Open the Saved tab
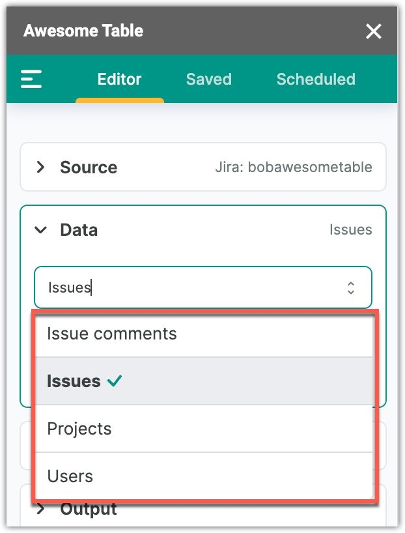The height and width of the screenshot is (533, 405). point(208,79)
